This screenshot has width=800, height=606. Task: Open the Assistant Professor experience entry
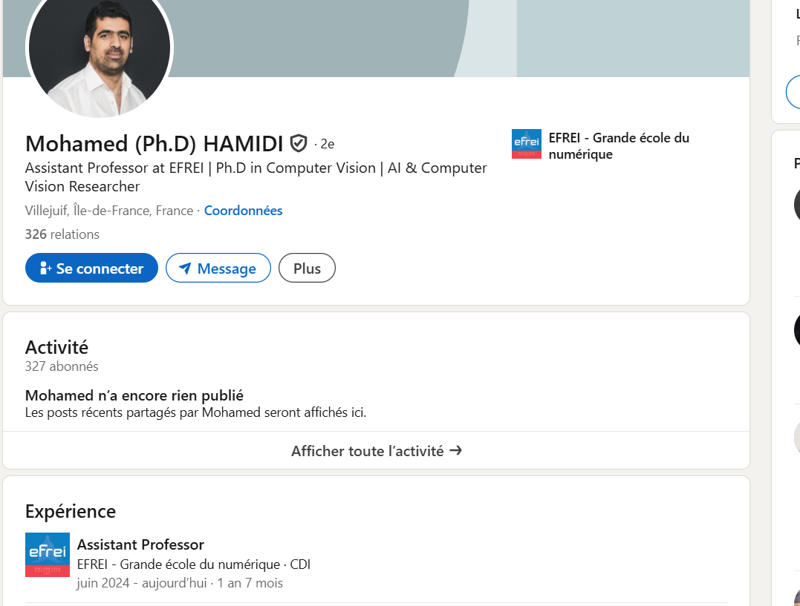coord(140,545)
